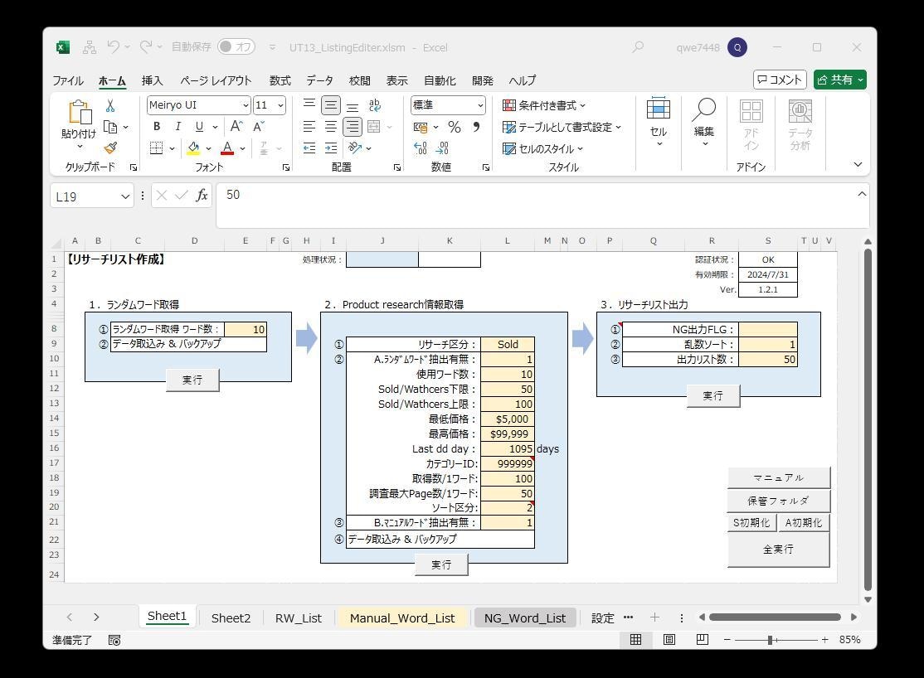The width and height of the screenshot is (924, 678).
Task: Click the formula bar showing 50
Action: 542,204
